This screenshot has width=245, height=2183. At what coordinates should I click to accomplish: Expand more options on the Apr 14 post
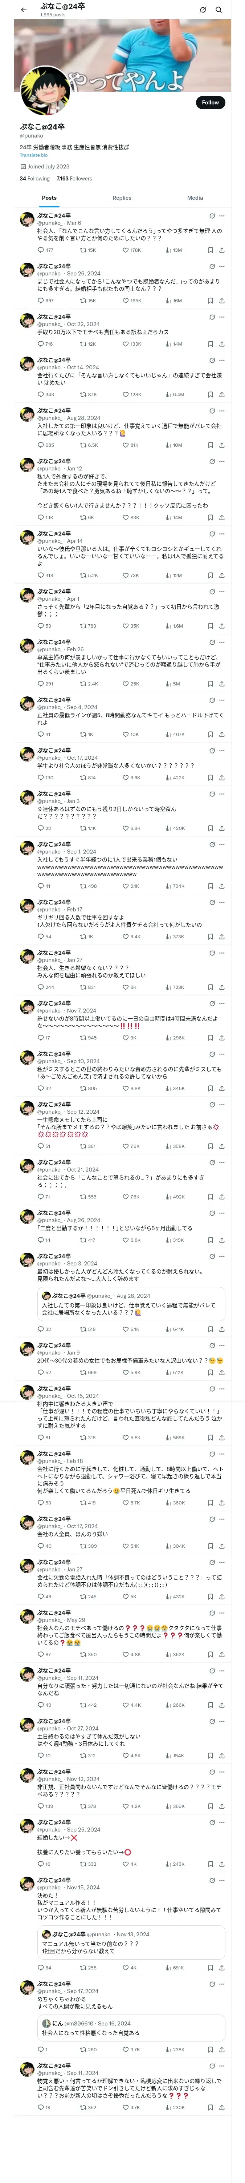[x=222, y=534]
